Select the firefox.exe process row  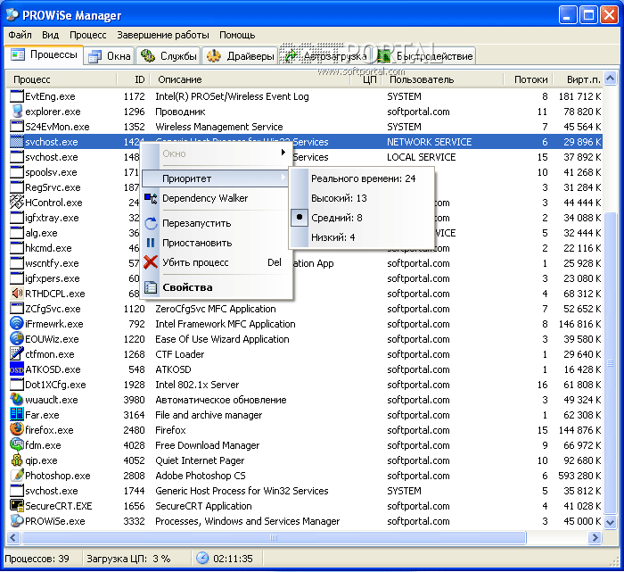(x=306, y=430)
